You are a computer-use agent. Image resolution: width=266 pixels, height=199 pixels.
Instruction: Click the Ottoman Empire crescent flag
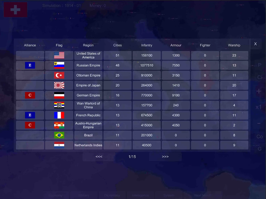click(59, 75)
